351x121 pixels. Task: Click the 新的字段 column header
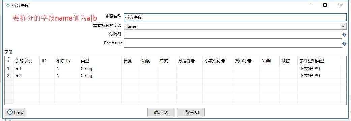(x=27, y=61)
